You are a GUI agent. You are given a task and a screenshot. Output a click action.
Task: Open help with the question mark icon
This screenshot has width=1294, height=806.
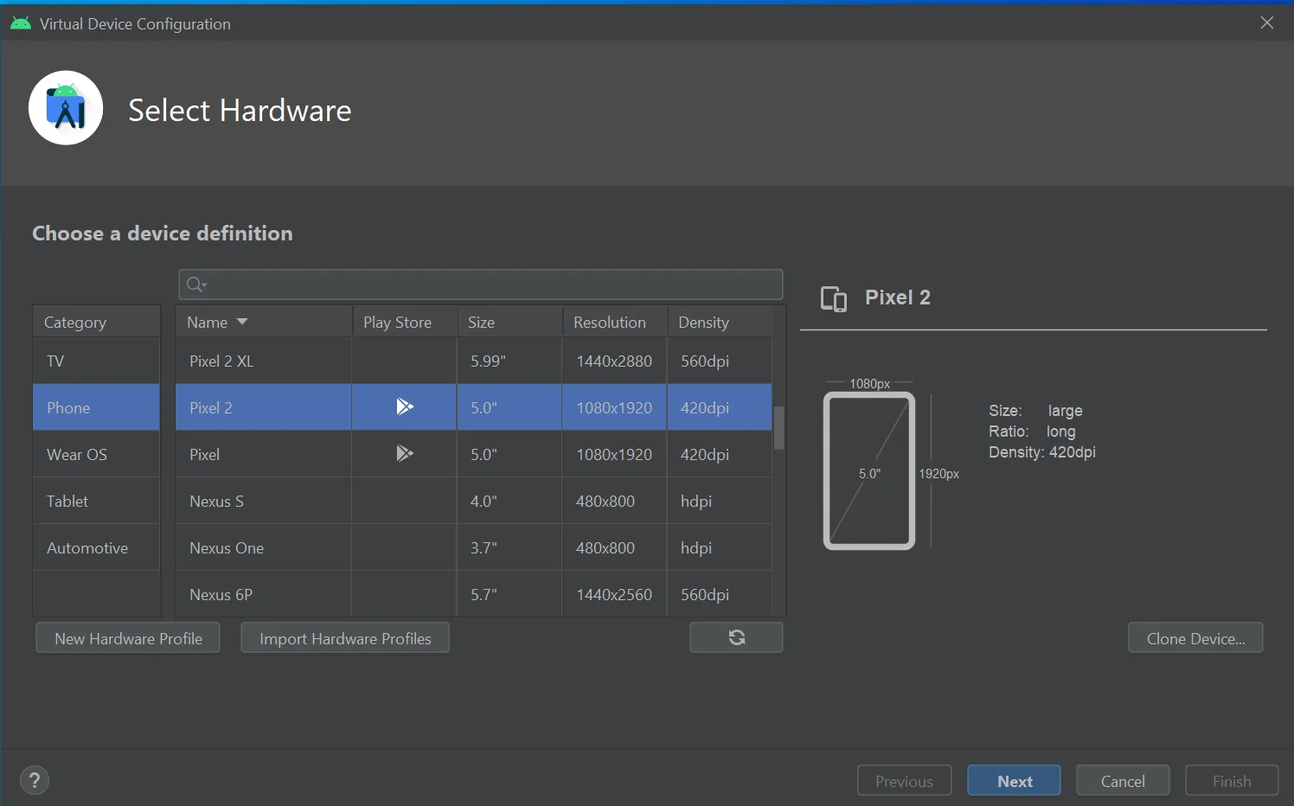[35, 781]
